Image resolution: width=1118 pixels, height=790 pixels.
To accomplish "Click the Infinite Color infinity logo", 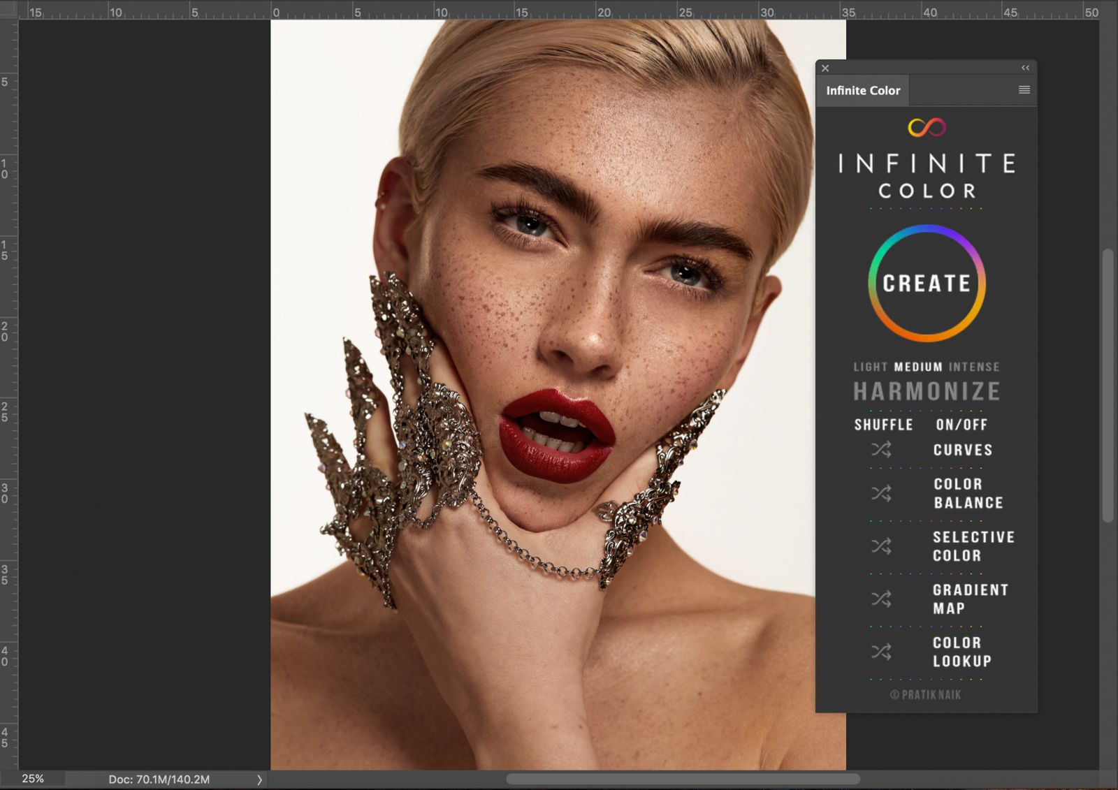I will 927,127.
